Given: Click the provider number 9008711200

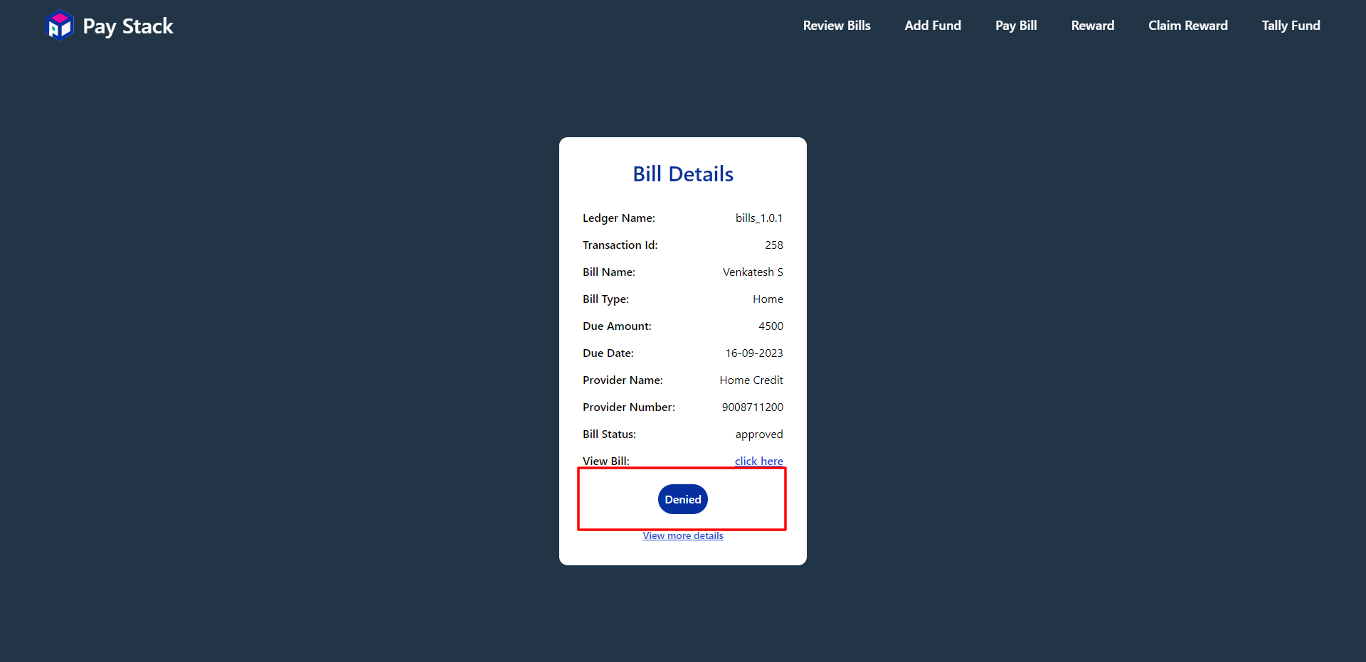Looking at the screenshot, I should (x=752, y=407).
